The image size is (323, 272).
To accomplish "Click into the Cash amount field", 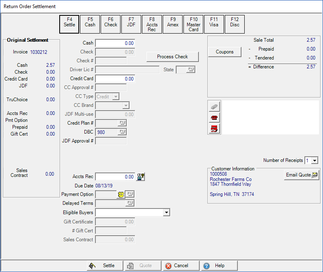I will click(x=115, y=43).
